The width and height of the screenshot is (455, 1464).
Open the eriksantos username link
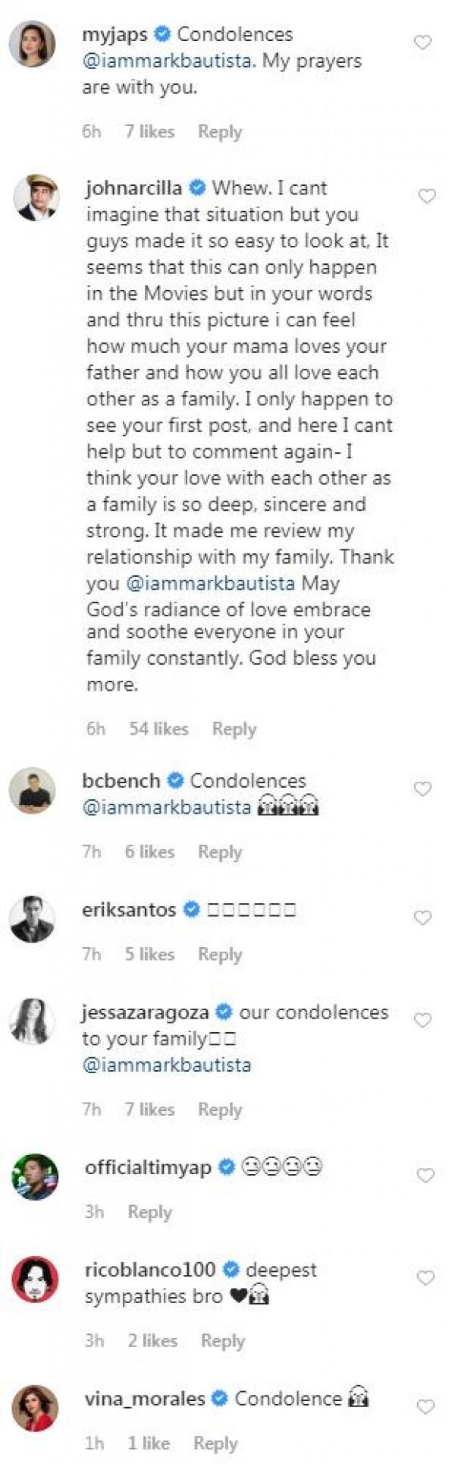(129, 909)
